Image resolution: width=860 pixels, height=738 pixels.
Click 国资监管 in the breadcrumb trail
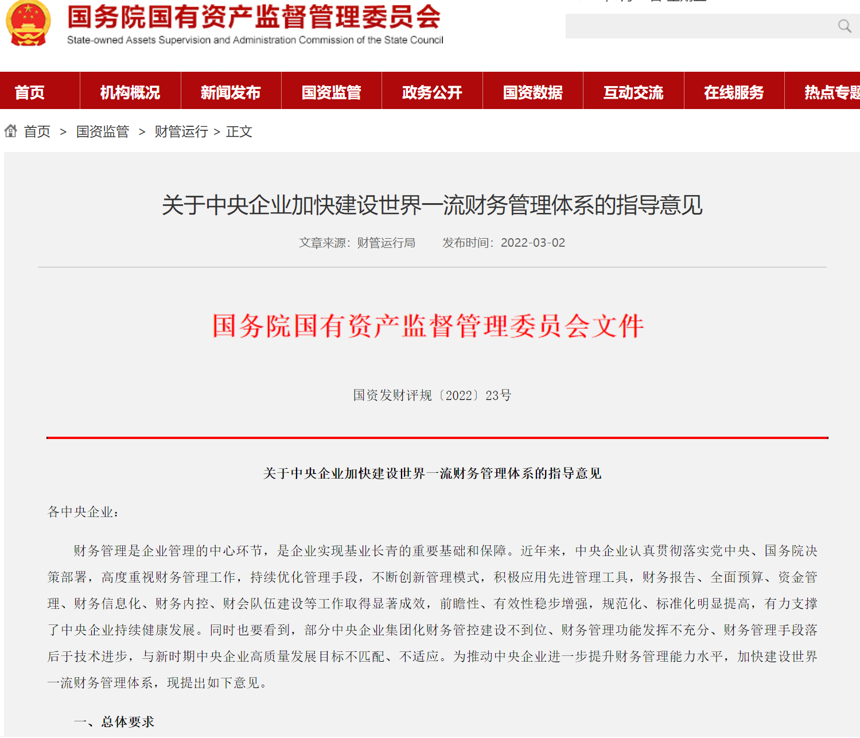[102, 131]
